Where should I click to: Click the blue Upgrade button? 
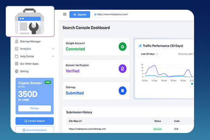pos(80,14)
